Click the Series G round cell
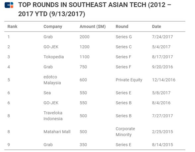The height and width of the screenshot is (152, 195). click(124, 37)
